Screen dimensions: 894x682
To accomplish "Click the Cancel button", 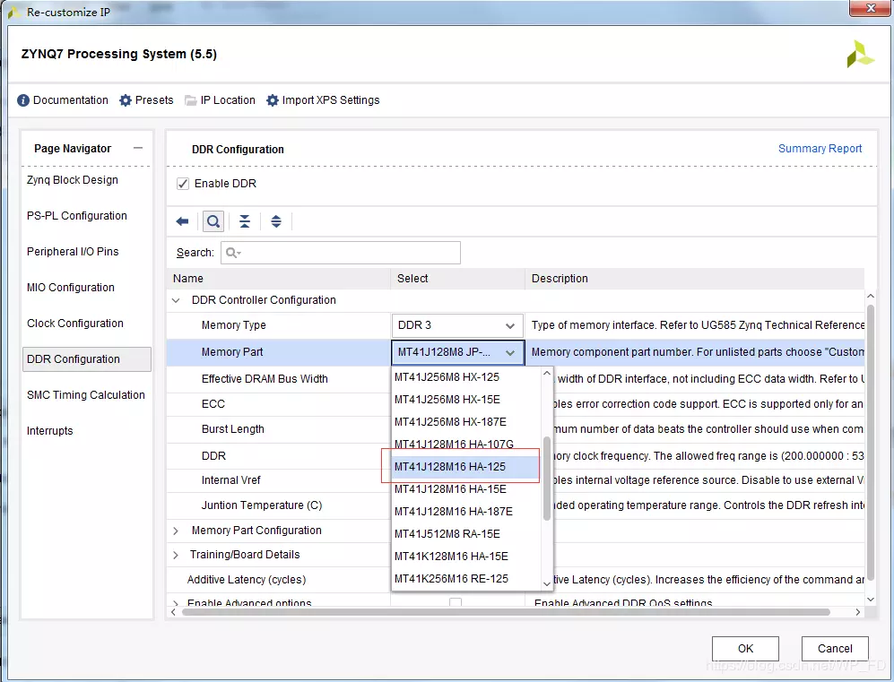I will click(x=835, y=648).
